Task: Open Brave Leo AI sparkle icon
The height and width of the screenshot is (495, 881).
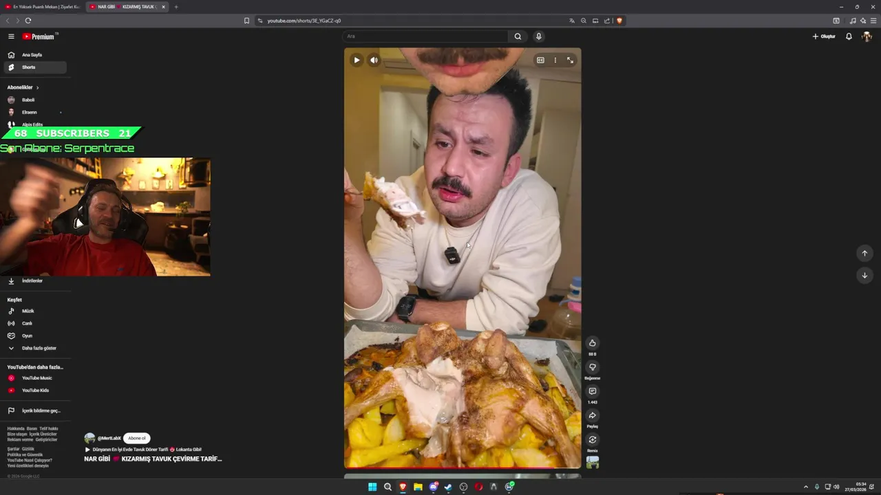Action: pyautogui.click(x=863, y=21)
